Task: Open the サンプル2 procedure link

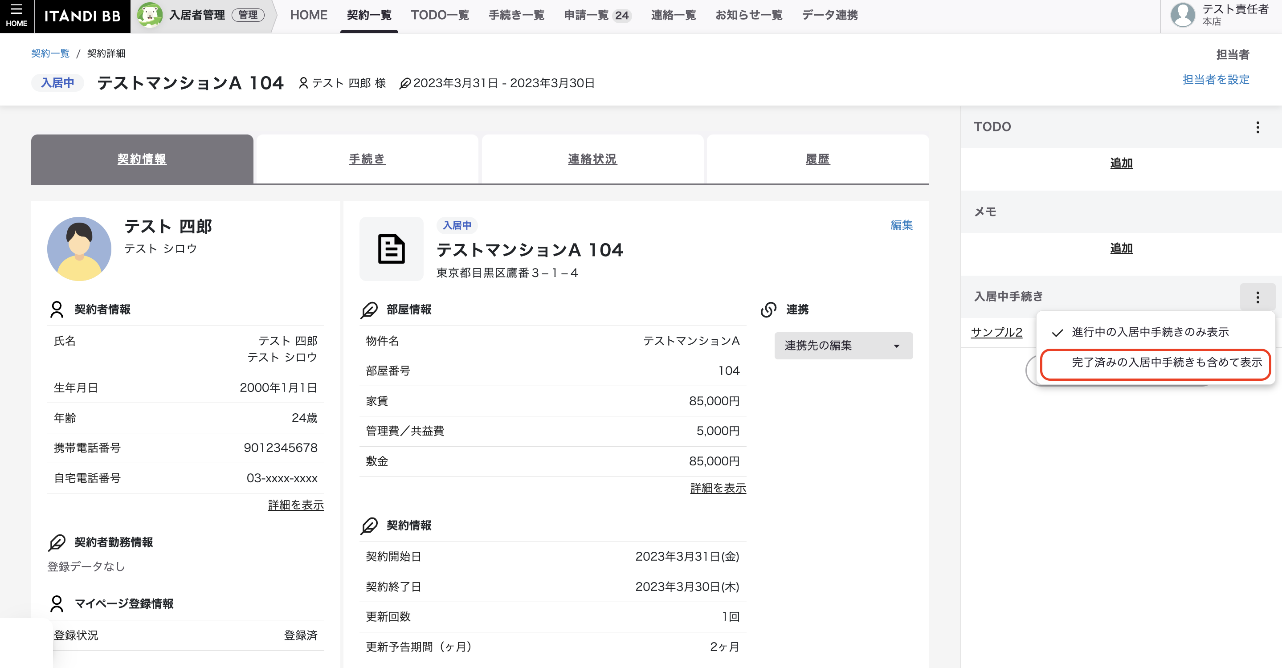Action: [x=996, y=332]
